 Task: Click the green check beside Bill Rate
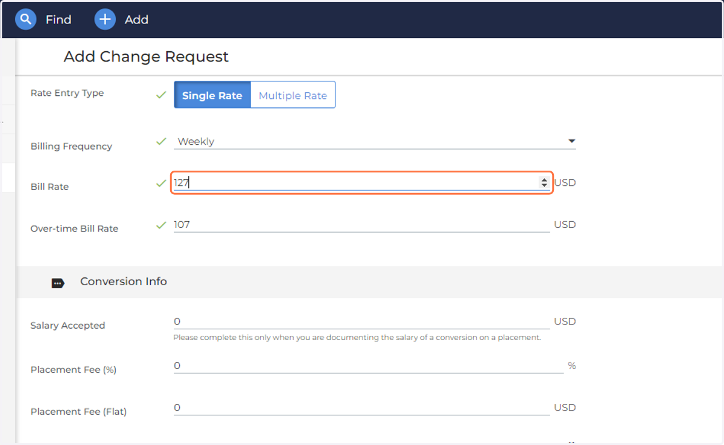pyautogui.click(x=161, y=183)
